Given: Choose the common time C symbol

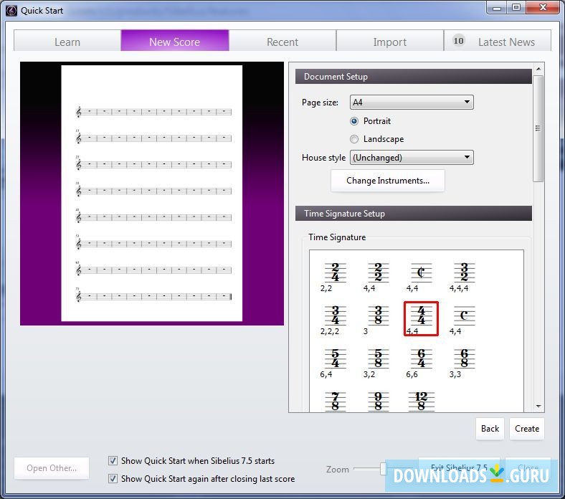Looking at the screenshot, I should pyautogui.click(x=464, y=315).
